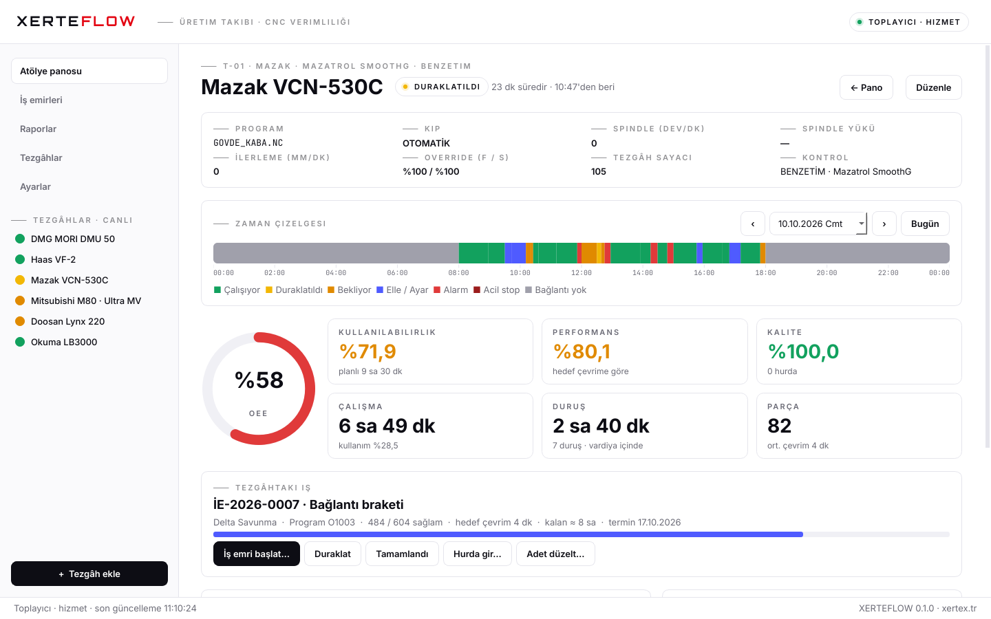Click Performans %80,1 card
This screenshot has height=619, width=991.
pyautogui.click(x=645, y=351)
